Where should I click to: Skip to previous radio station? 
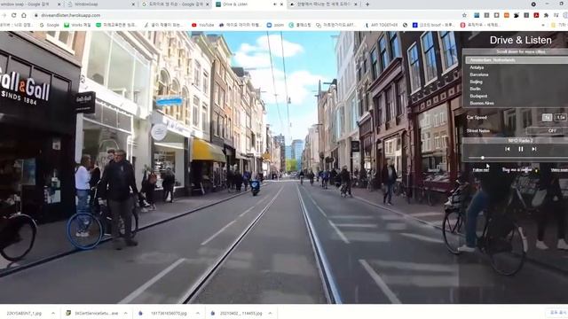508,149
